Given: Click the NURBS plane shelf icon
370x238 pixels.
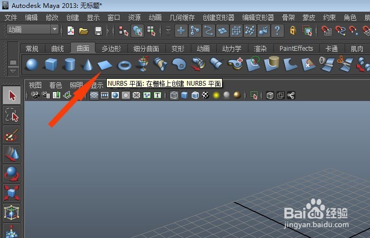Looking at the screenshot, I should tap(105, 65).
